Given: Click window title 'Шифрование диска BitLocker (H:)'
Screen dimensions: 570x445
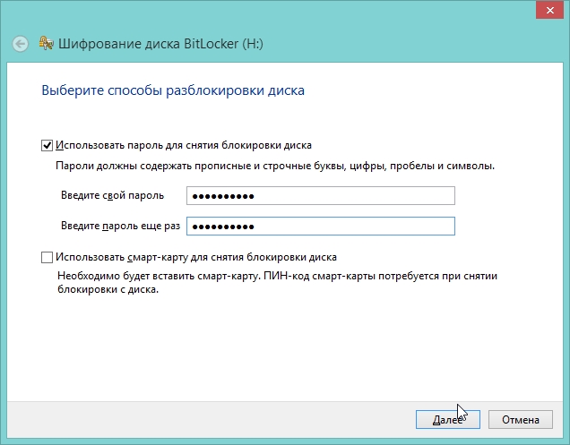Looking at the screenshot, I should tap(160, 44).
